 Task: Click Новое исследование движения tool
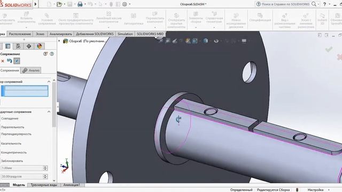tap(236, 21)
